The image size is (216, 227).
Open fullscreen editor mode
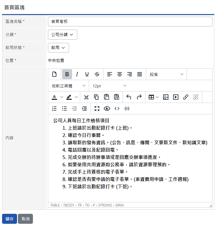coord(97,109)
